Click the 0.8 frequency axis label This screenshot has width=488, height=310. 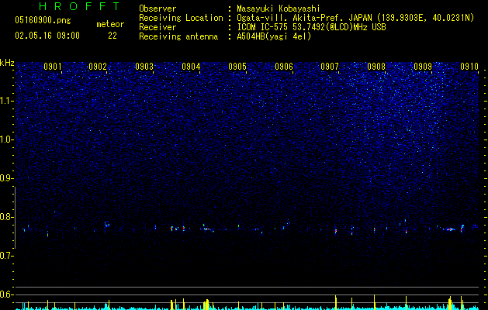(7, 217)
